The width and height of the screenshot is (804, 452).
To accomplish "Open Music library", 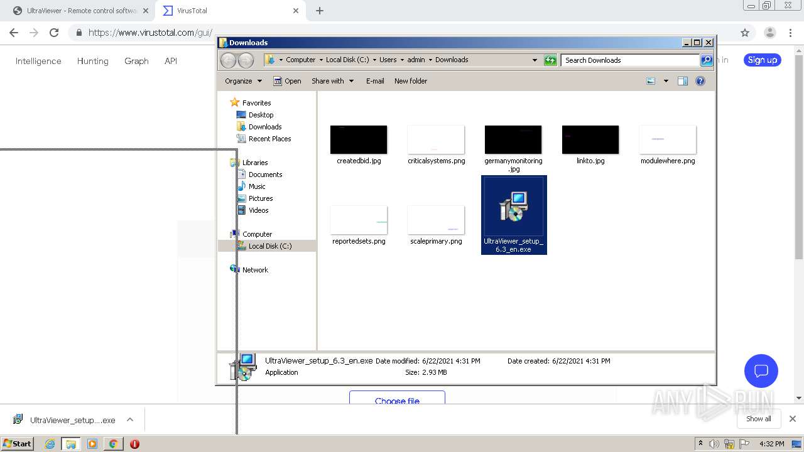I will pos(257,186).
